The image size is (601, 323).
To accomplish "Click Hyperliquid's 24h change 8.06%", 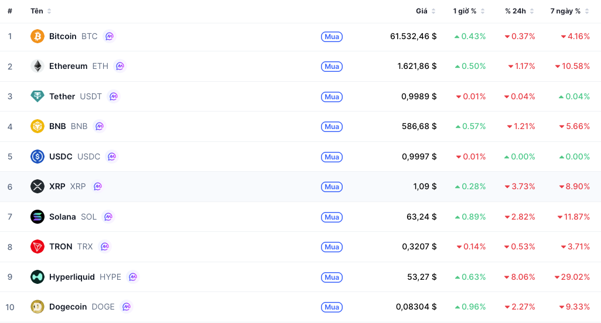I will [520, 277].
